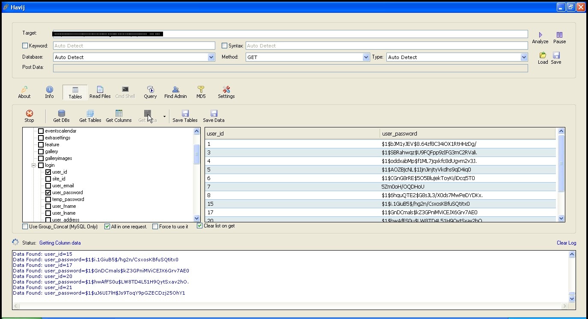
Task: Click the Syntax text field
Action: (x=386, y=46)
